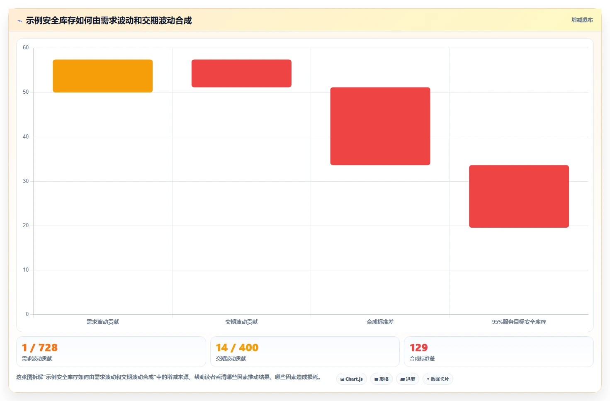
Task: Click the 需求波动贡献 caption under 1 / 728
Action: (x=37, y=359)
